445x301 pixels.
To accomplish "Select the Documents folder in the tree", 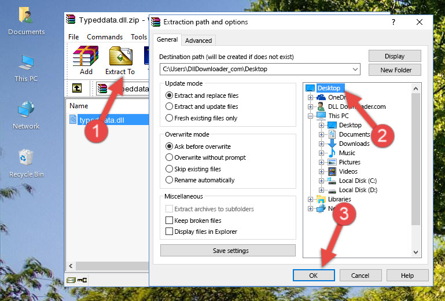I will point(355,135).
